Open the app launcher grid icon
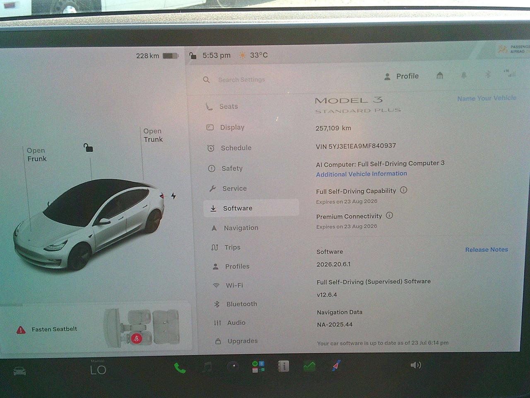The height and width of the screenshot is (398, 530). point(258,366)
